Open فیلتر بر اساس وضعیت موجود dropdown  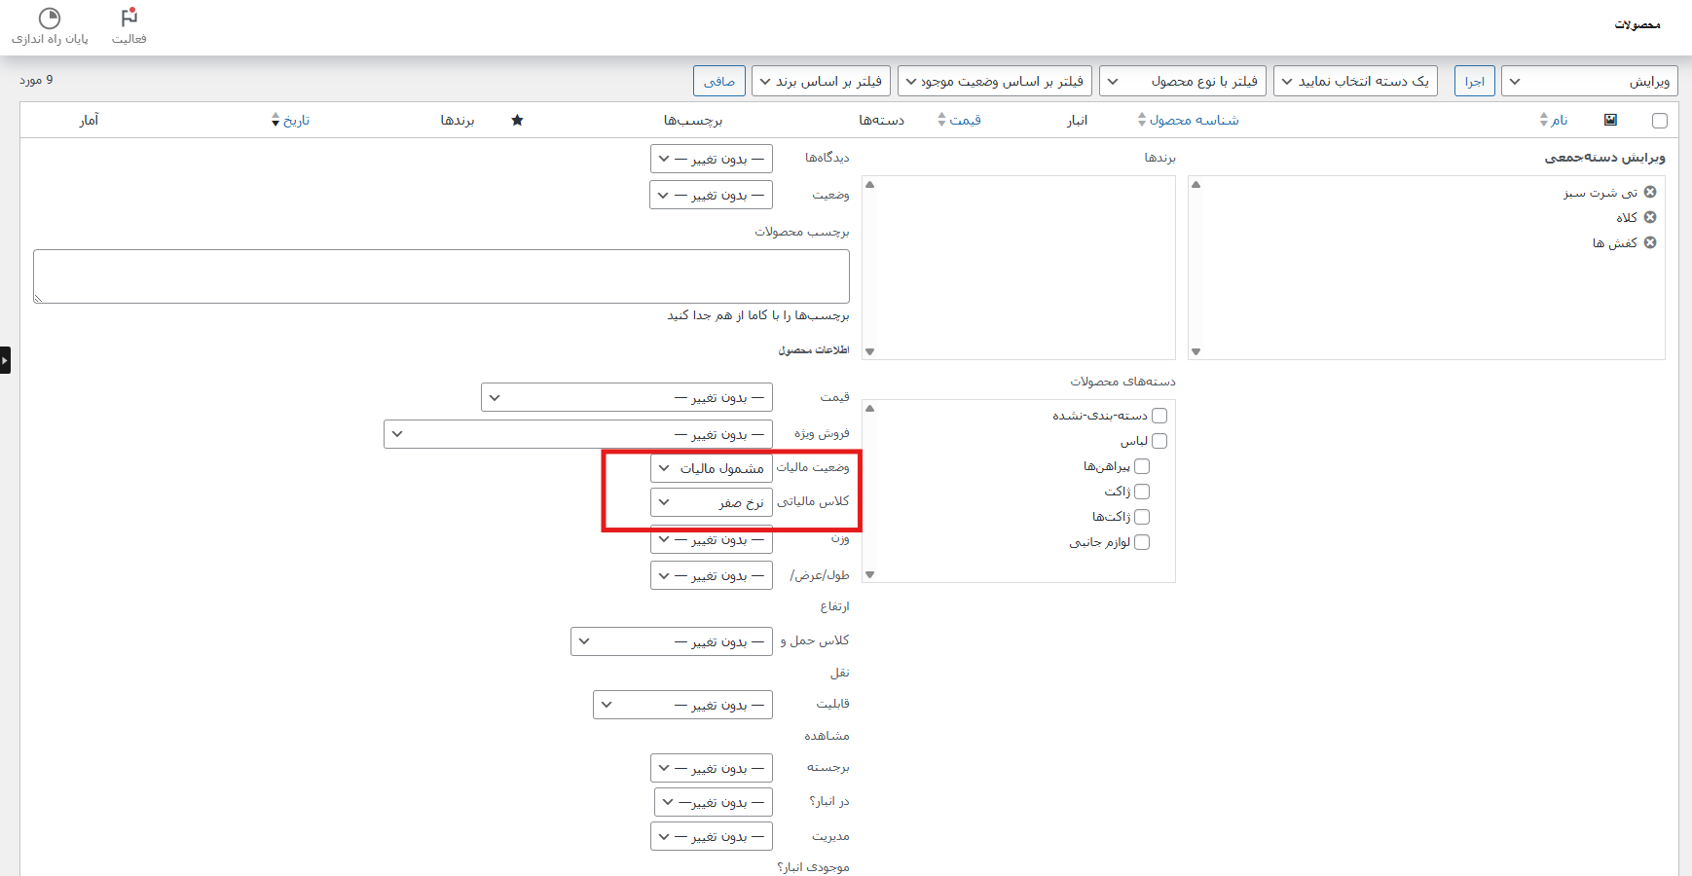(x=995, y=81)
